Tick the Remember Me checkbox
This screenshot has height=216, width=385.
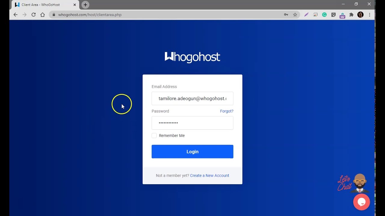point(154,136)
